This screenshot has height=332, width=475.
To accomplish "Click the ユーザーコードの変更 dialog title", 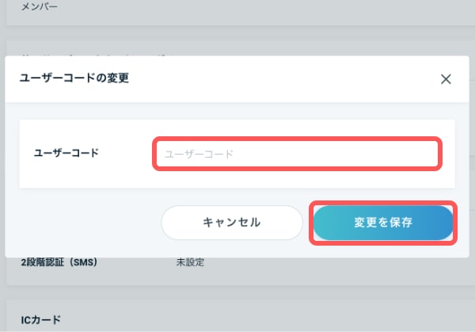I will pos(74,78).
